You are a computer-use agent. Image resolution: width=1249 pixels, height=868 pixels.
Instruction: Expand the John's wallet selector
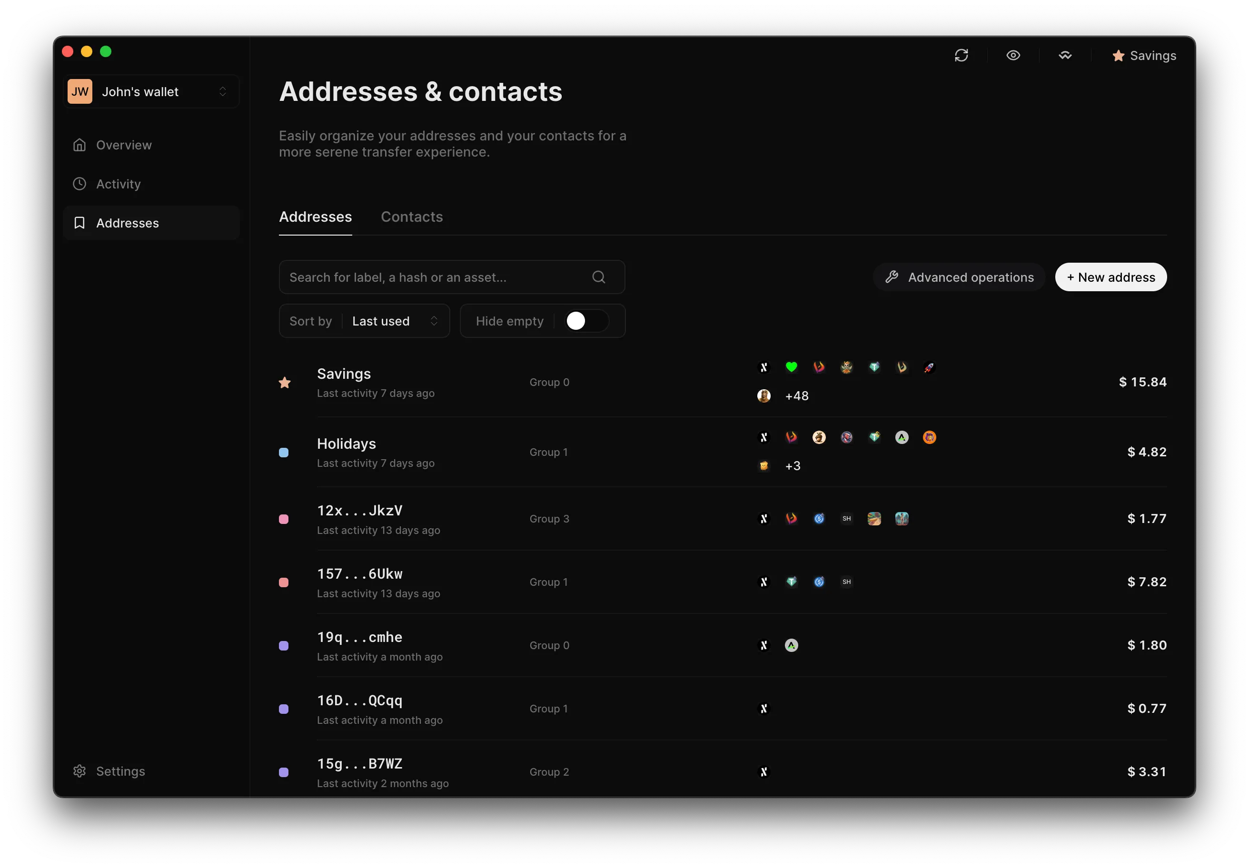[151, 91]
